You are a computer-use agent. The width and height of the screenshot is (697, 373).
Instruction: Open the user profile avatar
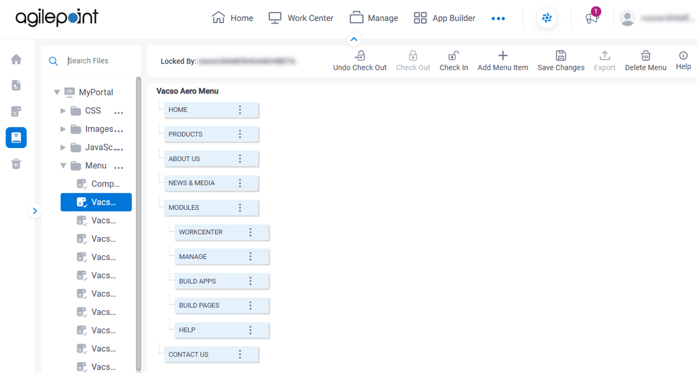627,18
